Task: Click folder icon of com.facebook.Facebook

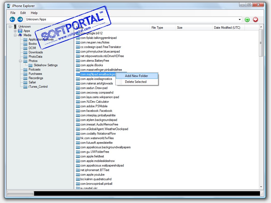Action: tap(78, 111)
